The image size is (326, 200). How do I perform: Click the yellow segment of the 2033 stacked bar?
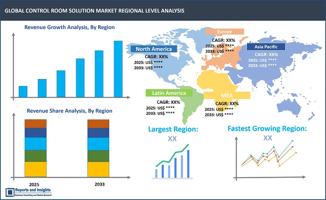tap(98, 169)
